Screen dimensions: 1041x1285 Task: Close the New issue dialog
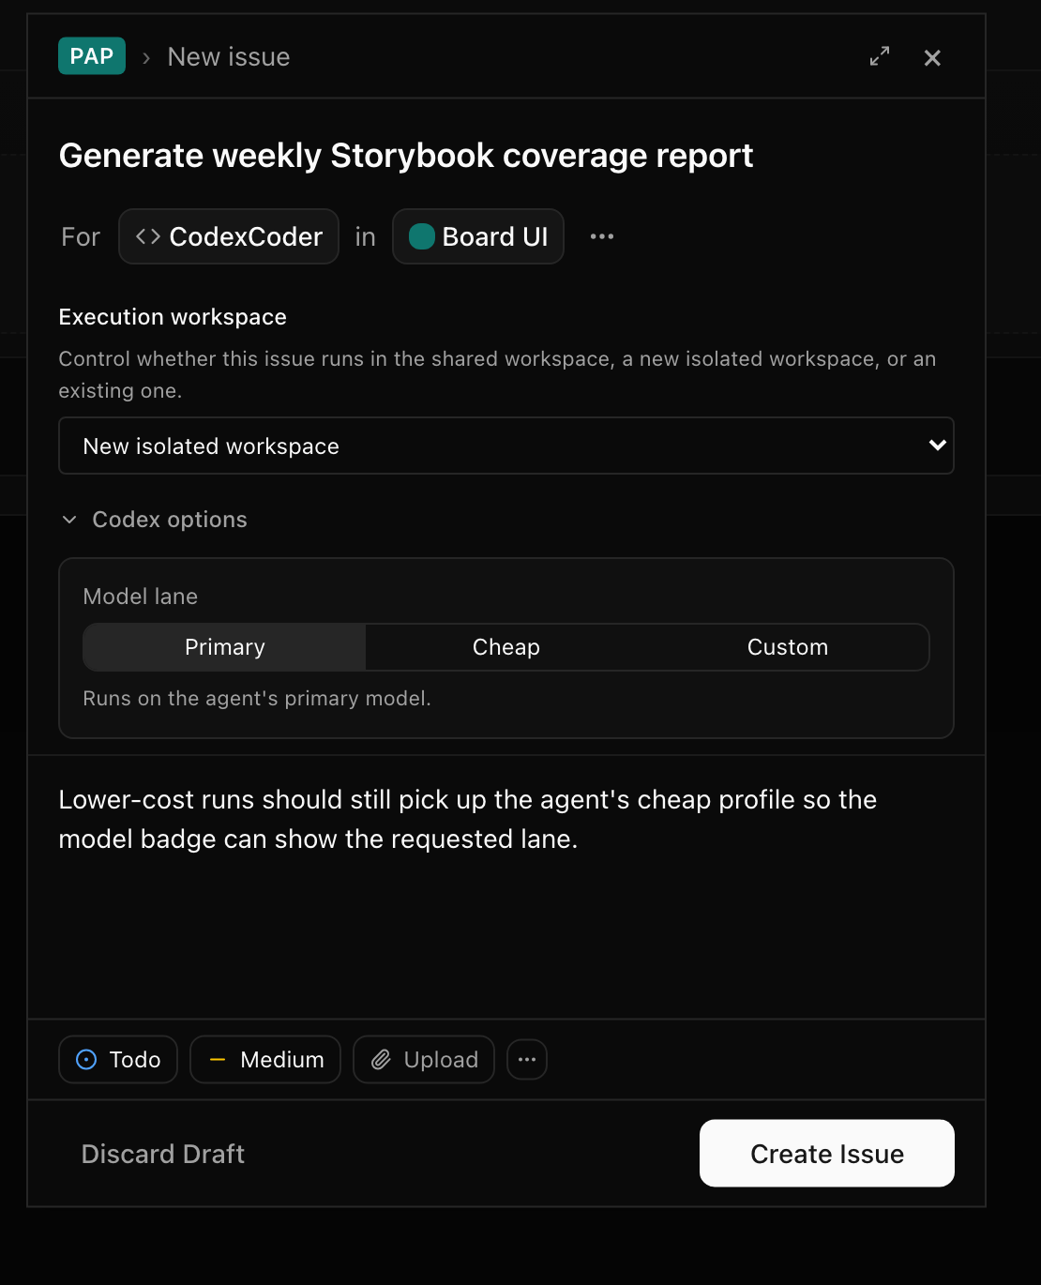click(932, 58)
